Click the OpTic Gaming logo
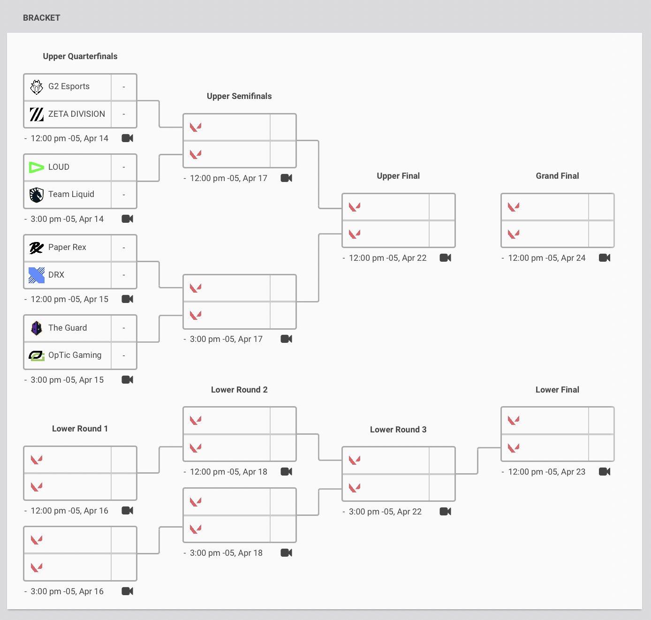This screenshot has width=651, height=620. [37, 355]
